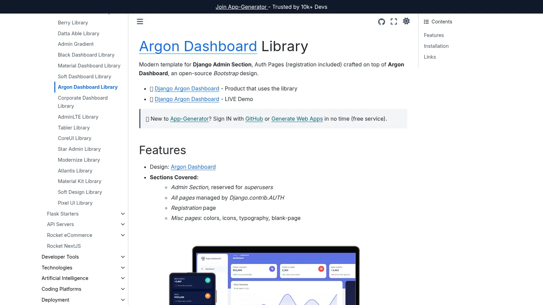Expand the Technologies section
Viewport: 543px width, 305px height.
[123, 268]
